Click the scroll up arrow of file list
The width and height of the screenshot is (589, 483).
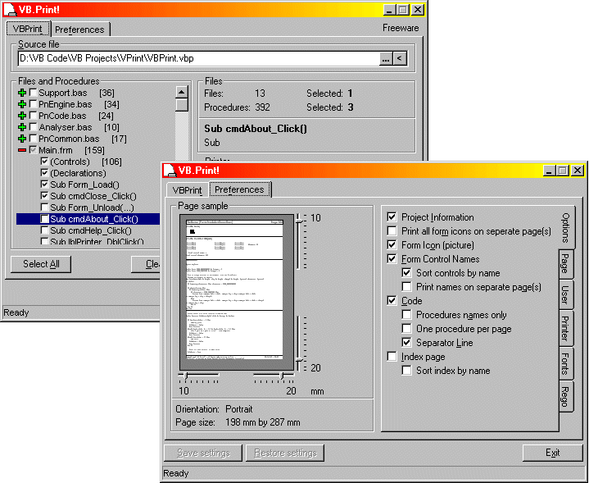click(x=181, y=92)
